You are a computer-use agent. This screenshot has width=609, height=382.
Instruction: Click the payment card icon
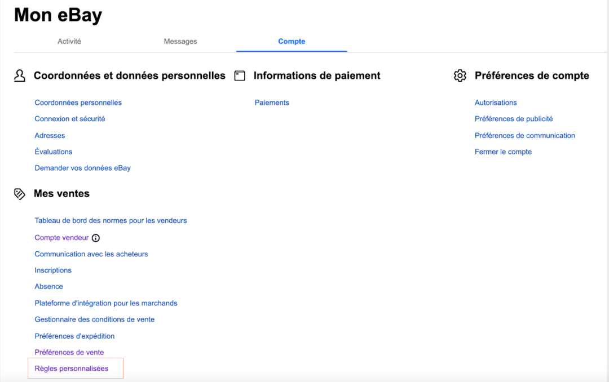[x=240, y=76]
